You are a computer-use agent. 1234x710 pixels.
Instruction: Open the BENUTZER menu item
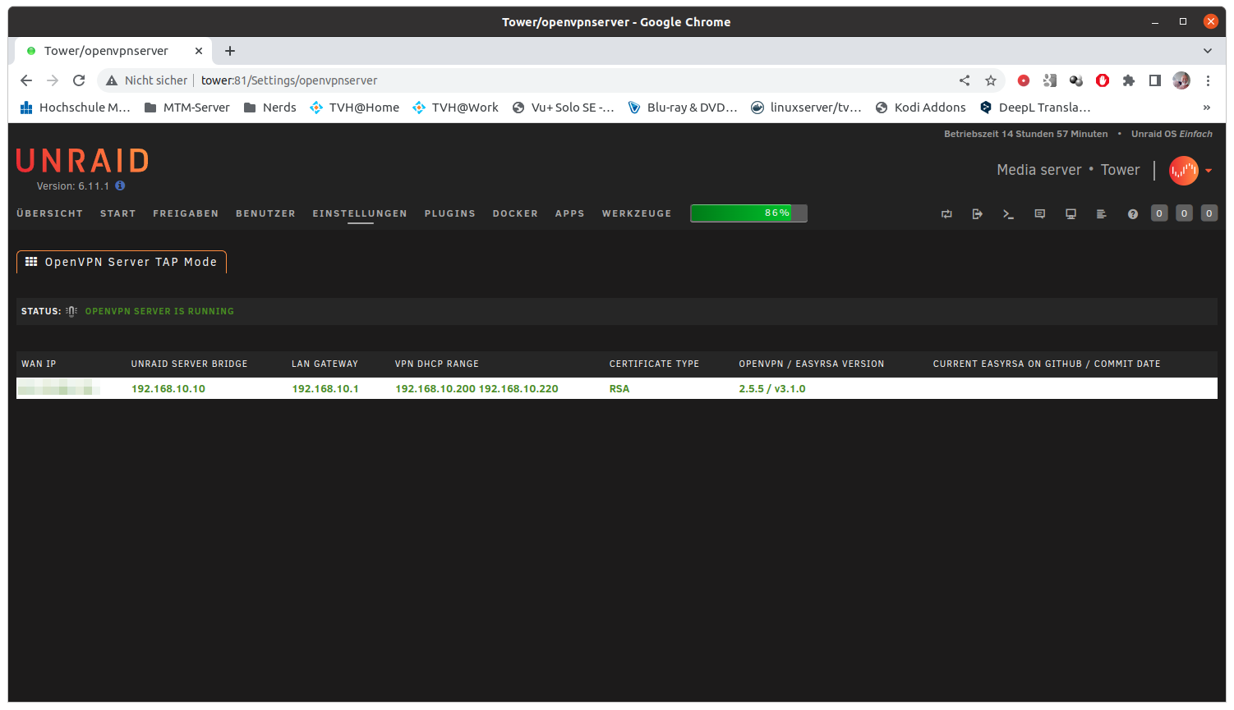point(265,213)
